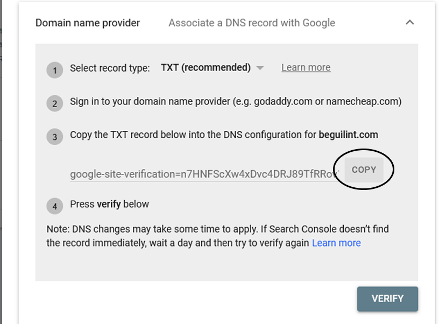
Task: Click the Press verify below instruction text
Action: tap(109, 204)
